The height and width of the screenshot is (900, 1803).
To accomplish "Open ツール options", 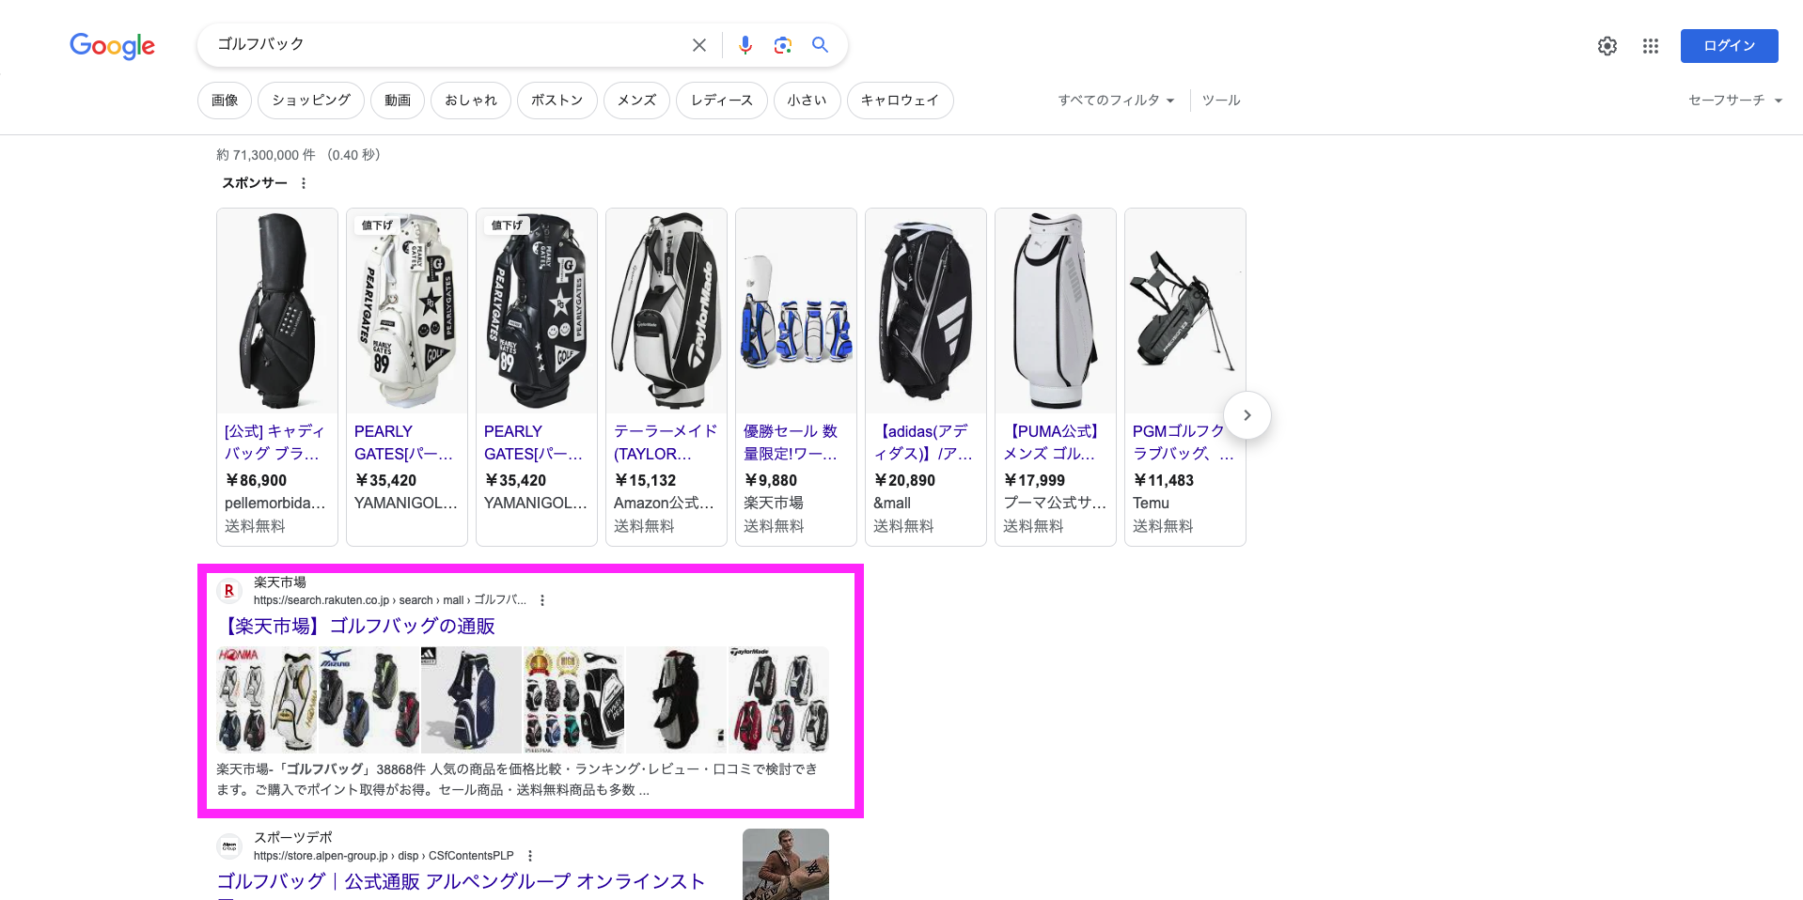I will (1221, 101).
